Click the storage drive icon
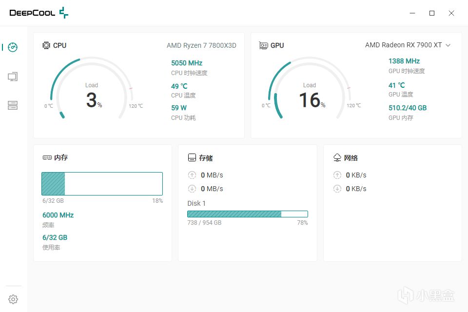This screenshot has width=468, height=312. click(192, 157)
